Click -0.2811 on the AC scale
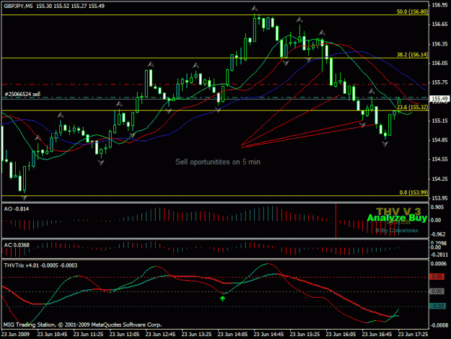Image resolution: width=451 pixels, height=339 pixels. click(439, 255)
